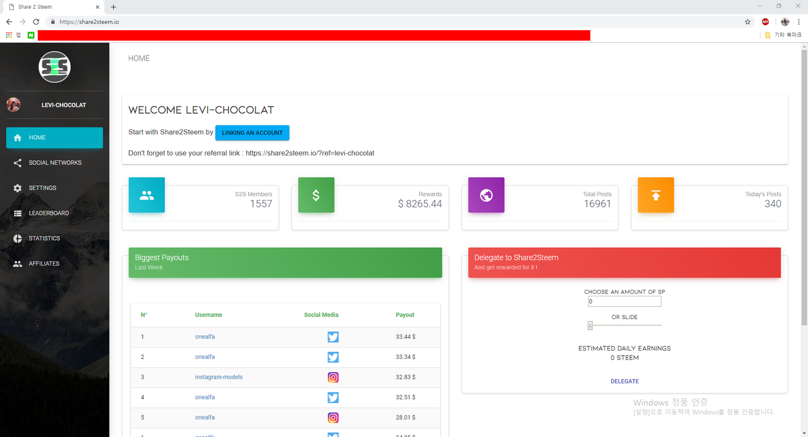Select the HOME sidebar menu item

[54, 137]
